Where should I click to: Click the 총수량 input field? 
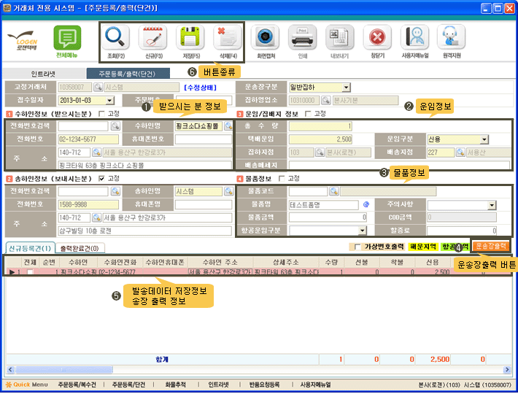320,126
